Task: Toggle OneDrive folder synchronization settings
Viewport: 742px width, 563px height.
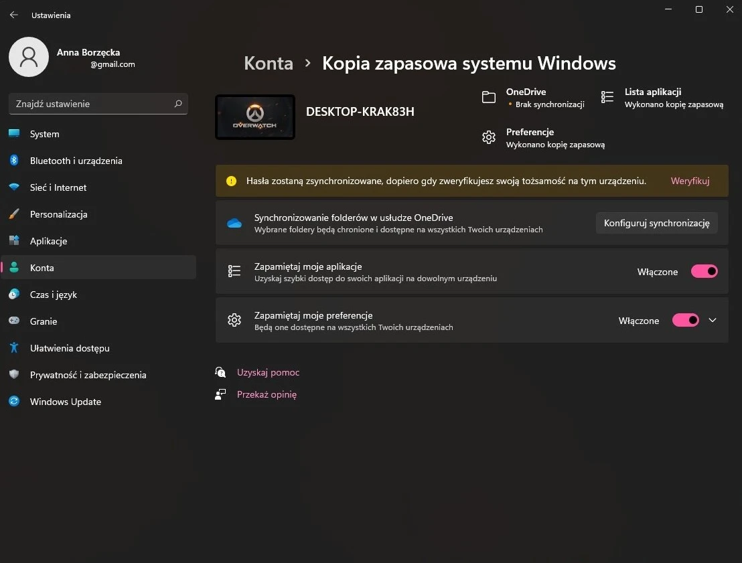Action: point(656,223)
